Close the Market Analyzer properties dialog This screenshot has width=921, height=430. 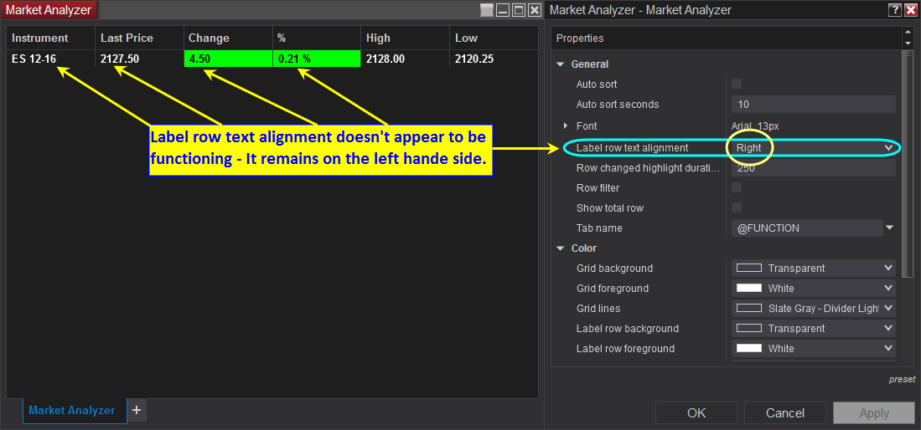pyautogui.click(x=910, y=10)
